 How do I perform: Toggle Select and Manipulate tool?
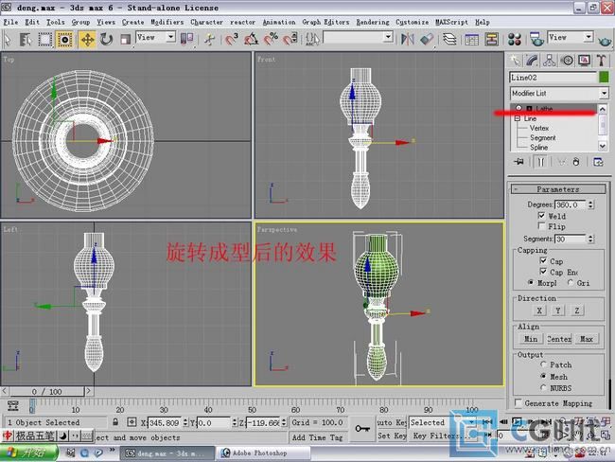tap(210, 39)
